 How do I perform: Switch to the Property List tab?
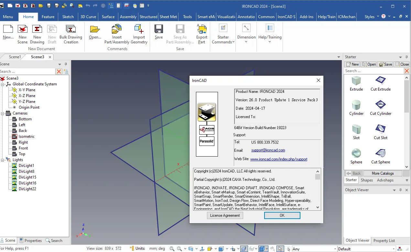click(384, 240)
